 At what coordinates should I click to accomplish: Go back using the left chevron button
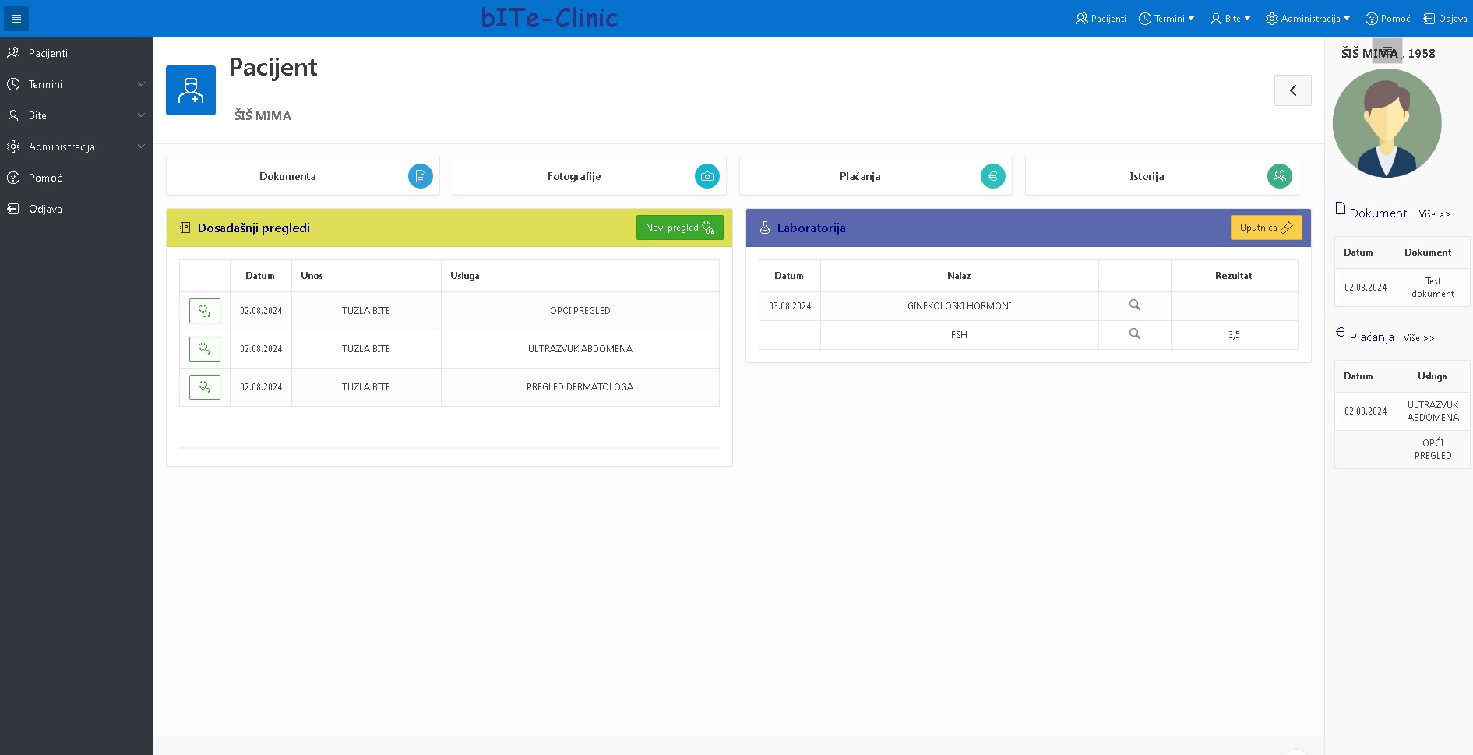tap(1293, 90)
